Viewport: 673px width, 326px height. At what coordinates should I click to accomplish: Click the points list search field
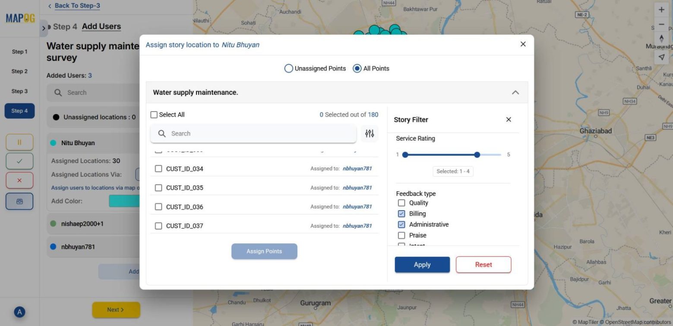[x=253, y=134]
